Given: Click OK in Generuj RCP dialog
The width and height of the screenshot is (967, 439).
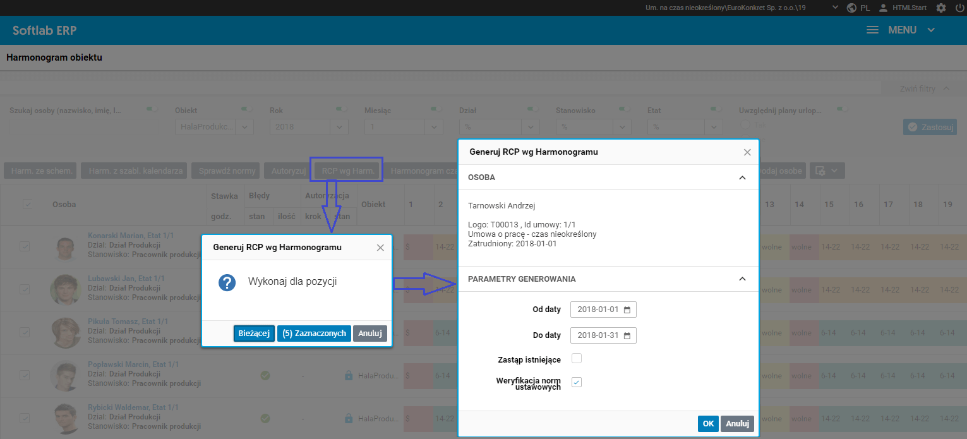Looking at the screenshot, I should (x=708, y=424).
